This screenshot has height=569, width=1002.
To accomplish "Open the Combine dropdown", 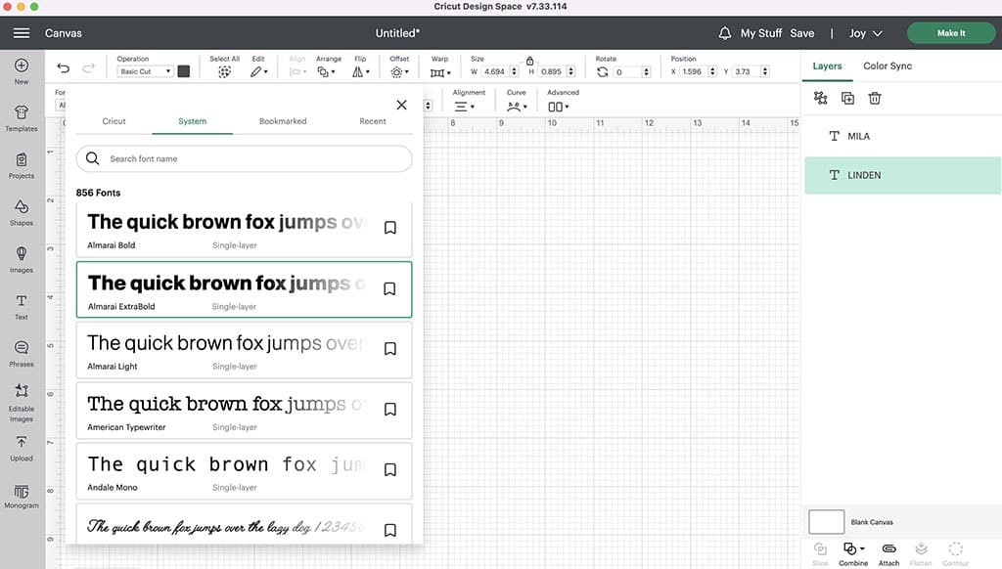I will [853, 553].
